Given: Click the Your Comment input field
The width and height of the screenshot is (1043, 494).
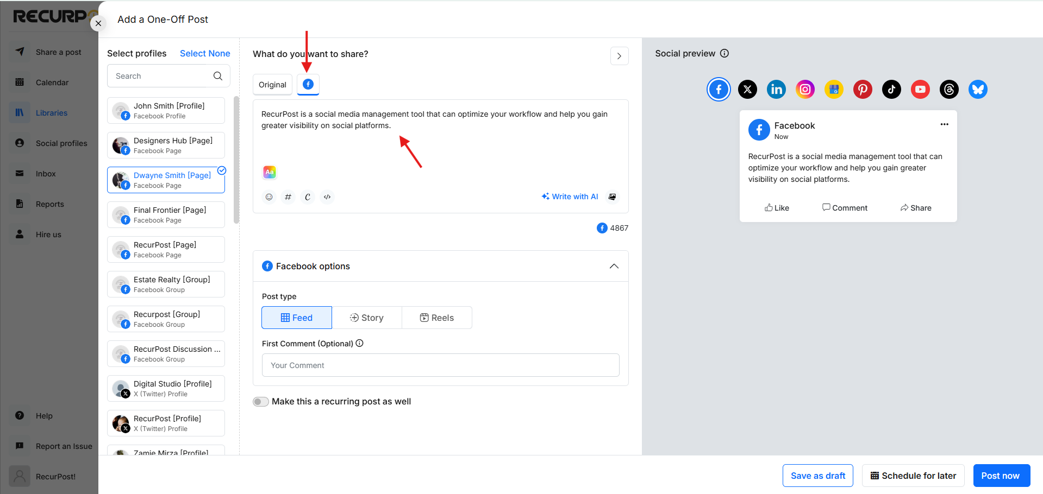Looking at the screenshot, I should (x=441, y=365).
